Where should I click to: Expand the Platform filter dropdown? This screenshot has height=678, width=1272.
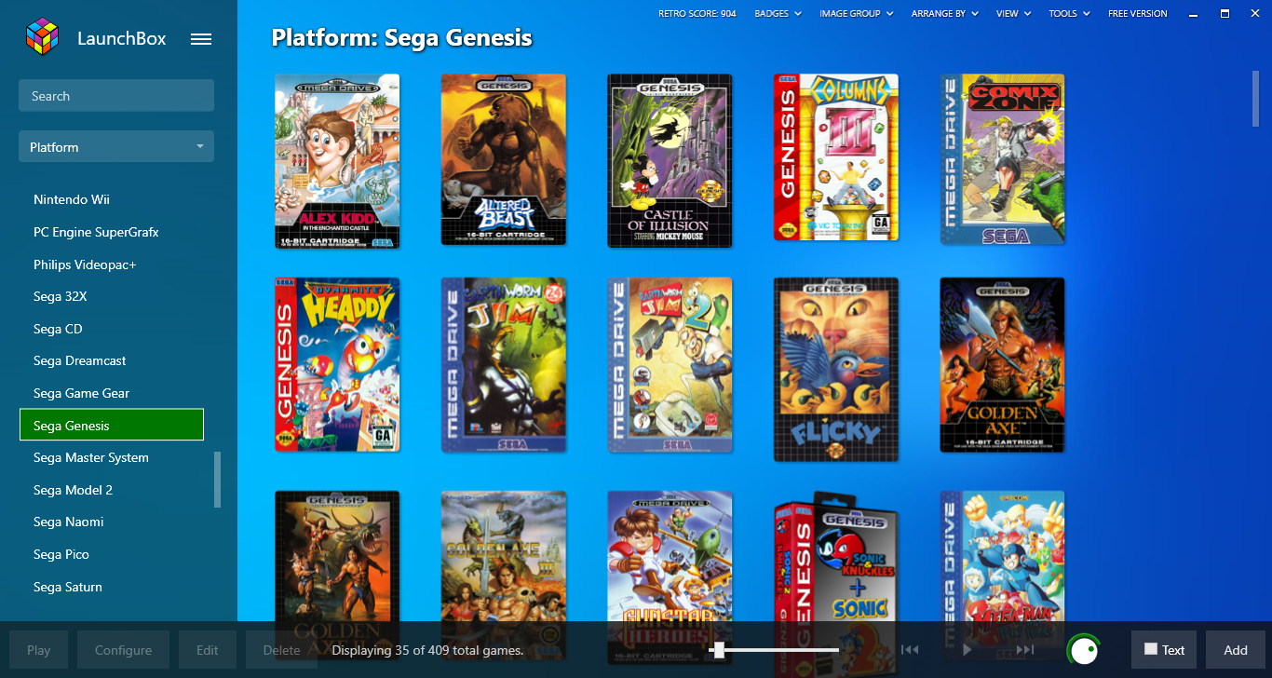116,147
